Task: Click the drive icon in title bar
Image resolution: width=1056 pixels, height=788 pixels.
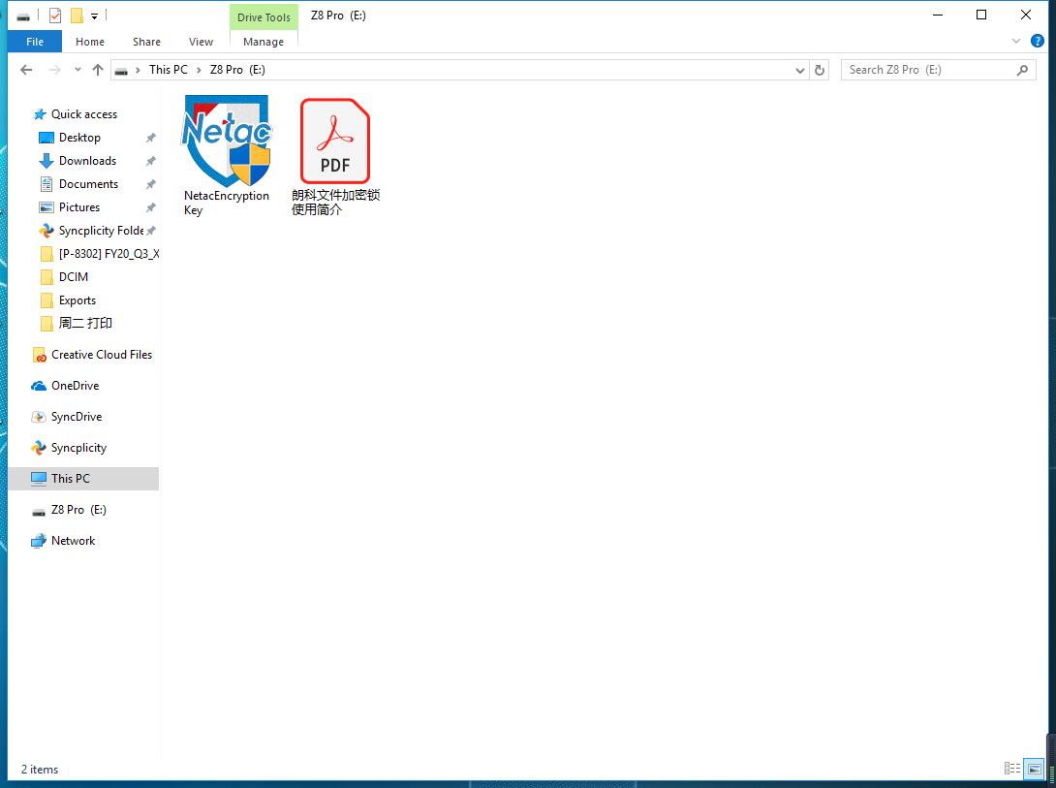Action: point(23,16)
